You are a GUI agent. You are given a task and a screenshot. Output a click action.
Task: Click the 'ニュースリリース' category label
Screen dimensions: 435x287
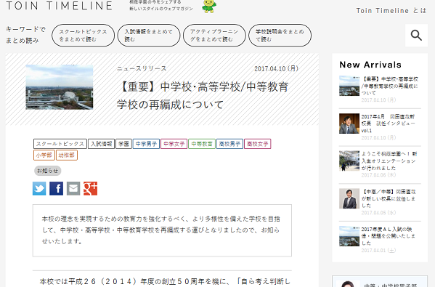[x=142, y=68]
